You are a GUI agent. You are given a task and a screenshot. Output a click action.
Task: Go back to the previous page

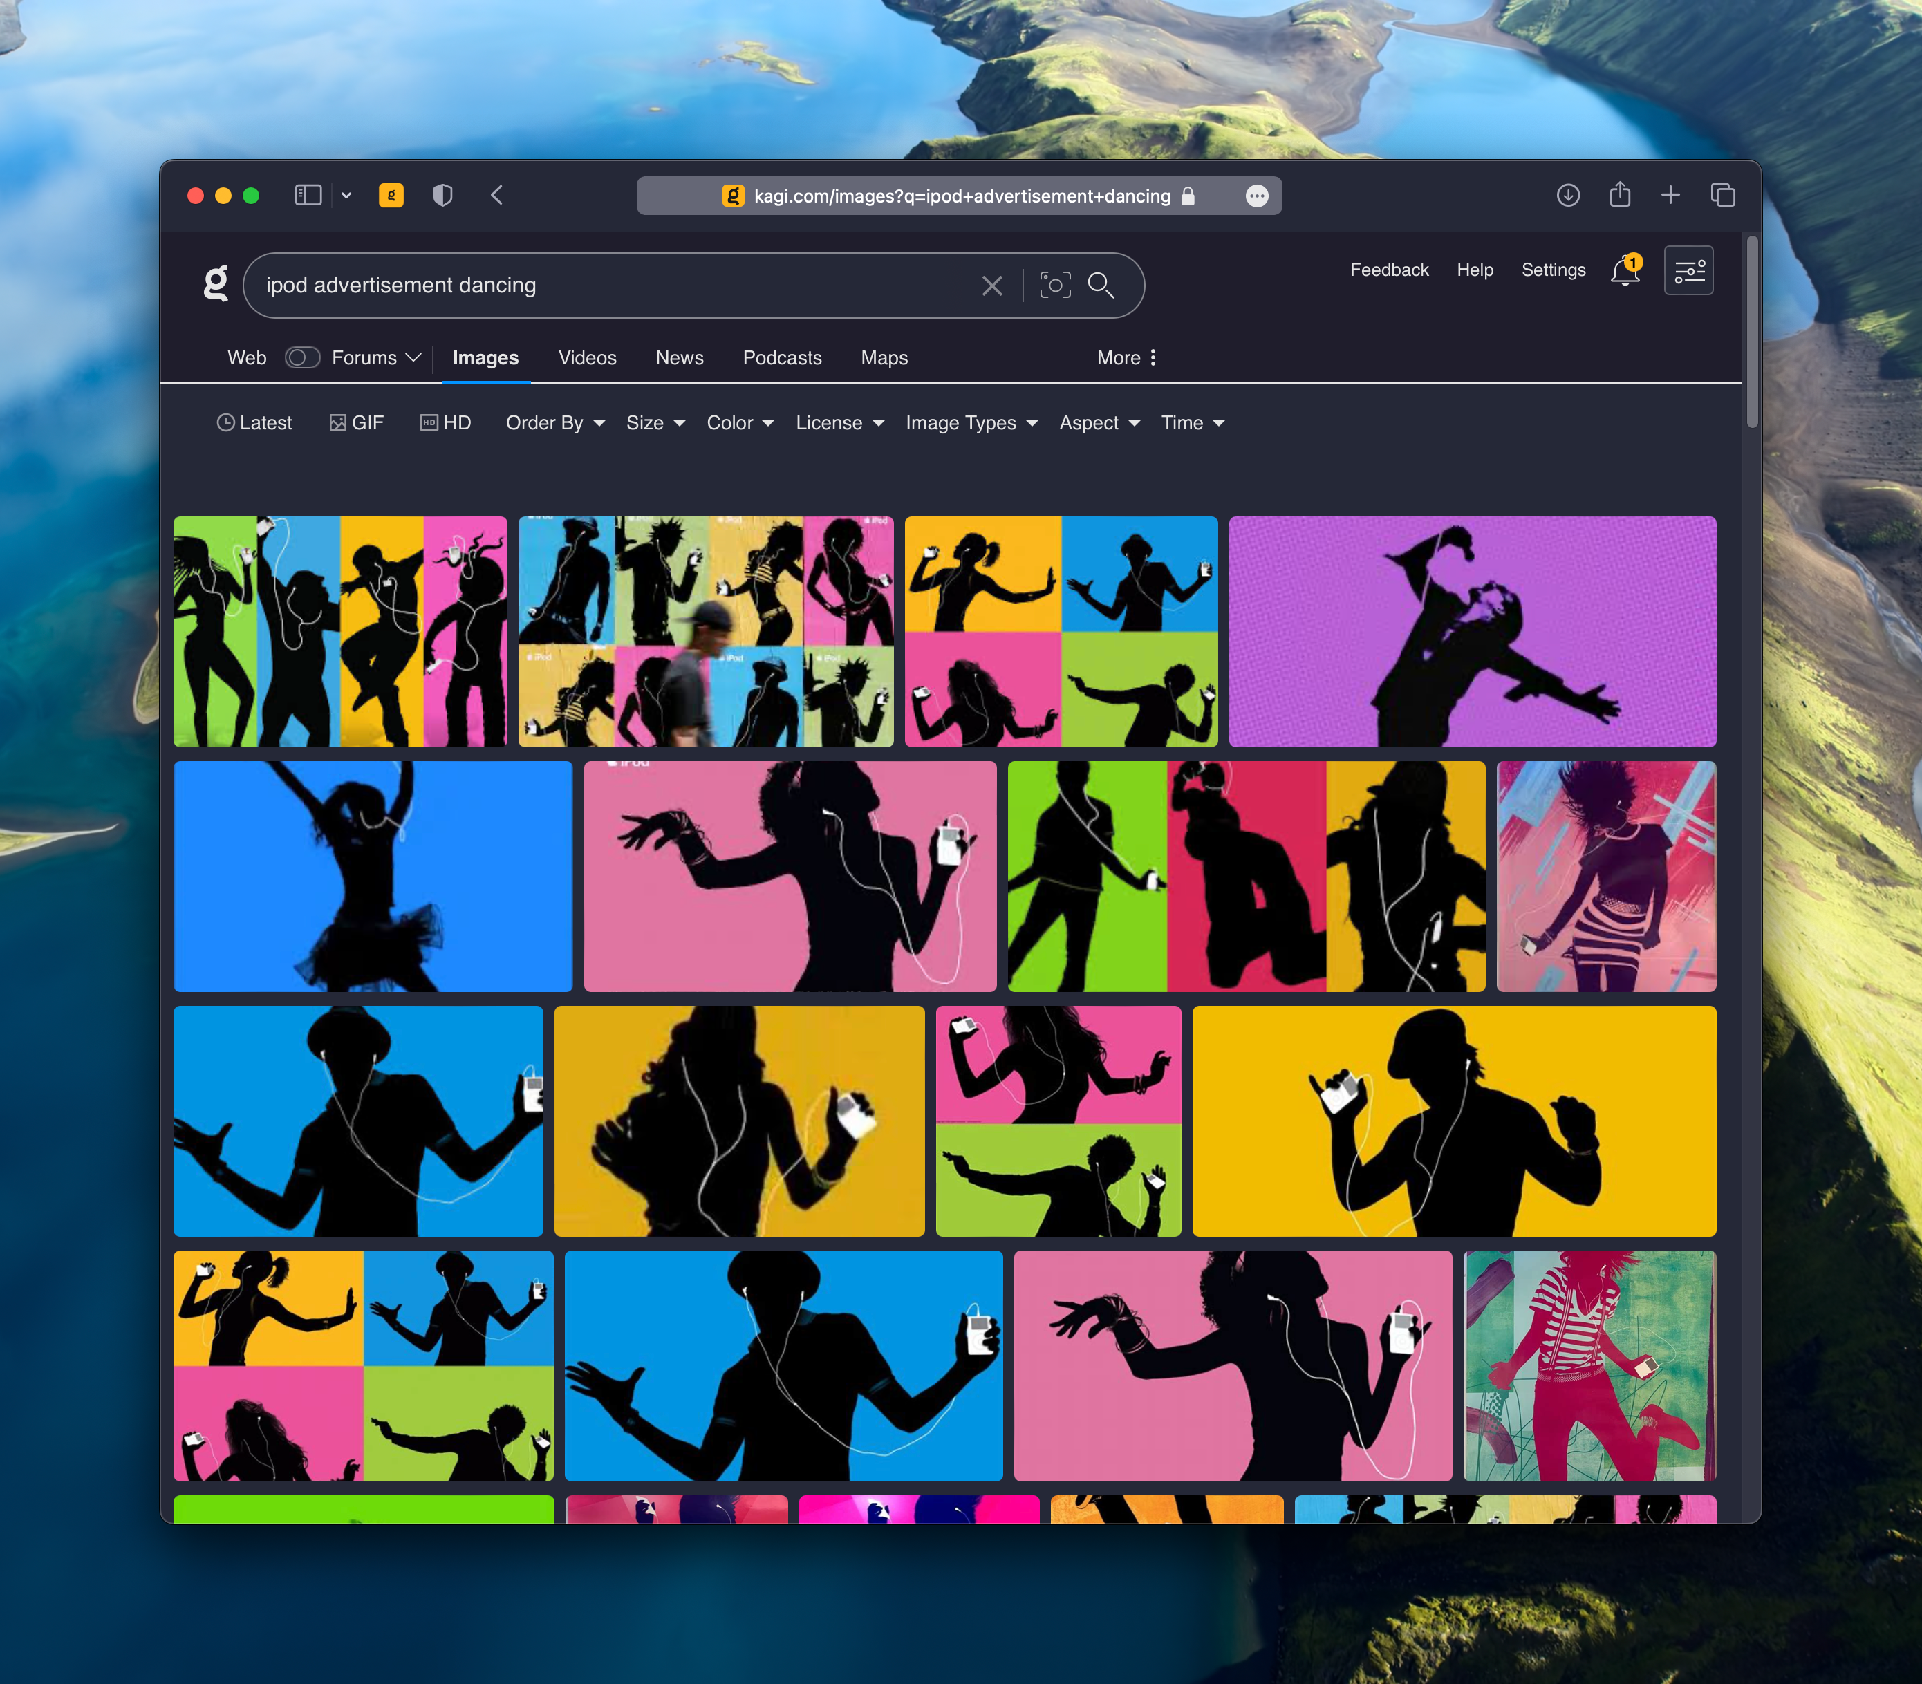[x=497, y=194]
